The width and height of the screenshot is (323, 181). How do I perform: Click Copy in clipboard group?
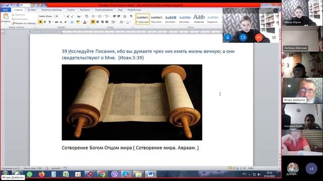pos(20,19)
